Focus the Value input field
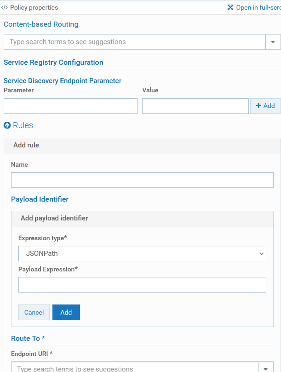281x372 pixels. coord(195,106)
